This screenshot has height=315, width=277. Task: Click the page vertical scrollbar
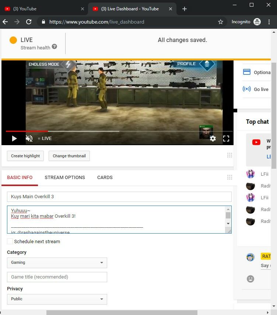point(274,116)
